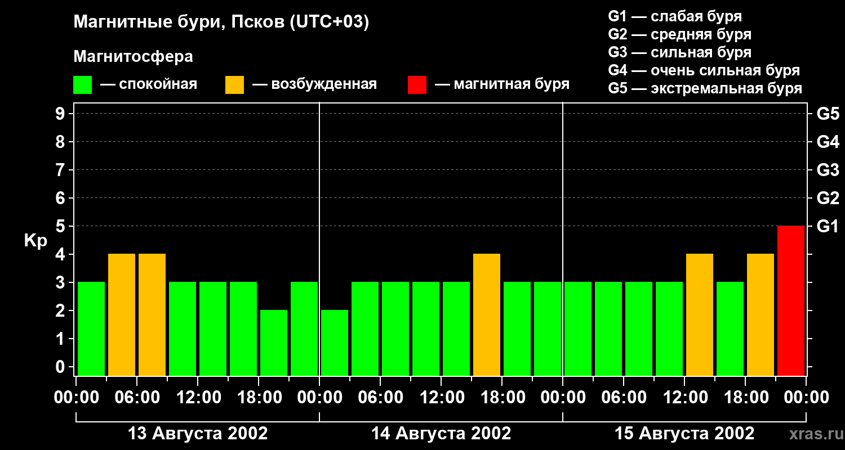The width and height of the screenshot is (845, 450).
Task: Click the 'G4' right axis label
Action: pos(828,142)
